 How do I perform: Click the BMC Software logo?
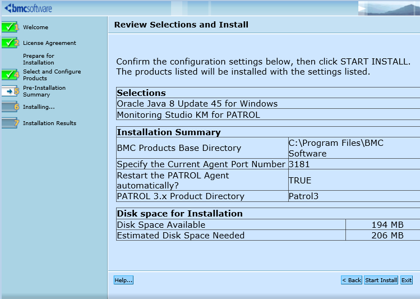click(x=29, y=8)
